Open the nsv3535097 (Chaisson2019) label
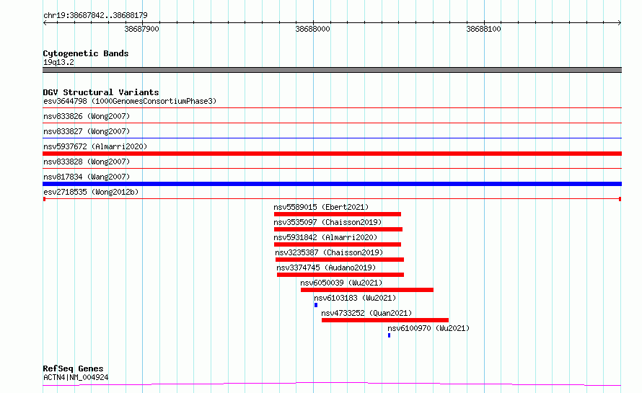Image resolution: width=642 pixels, height=393 pixels. coord(327,222)
